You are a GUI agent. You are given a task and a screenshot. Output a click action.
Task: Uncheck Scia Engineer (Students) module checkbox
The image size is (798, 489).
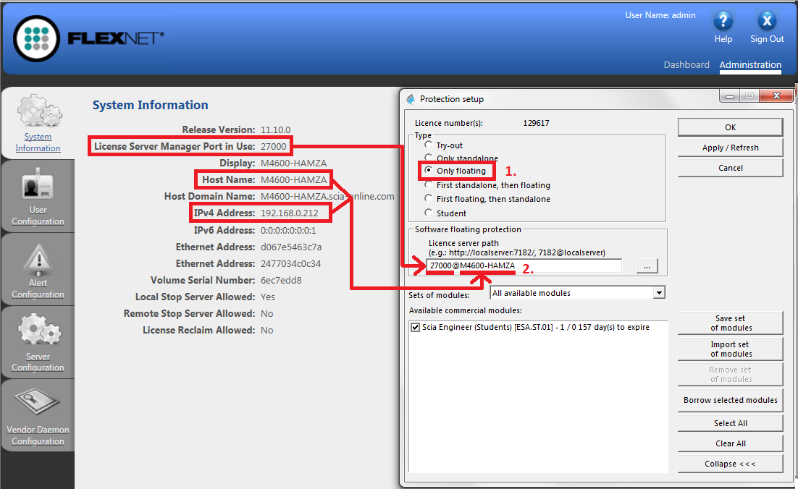point(415,327)
